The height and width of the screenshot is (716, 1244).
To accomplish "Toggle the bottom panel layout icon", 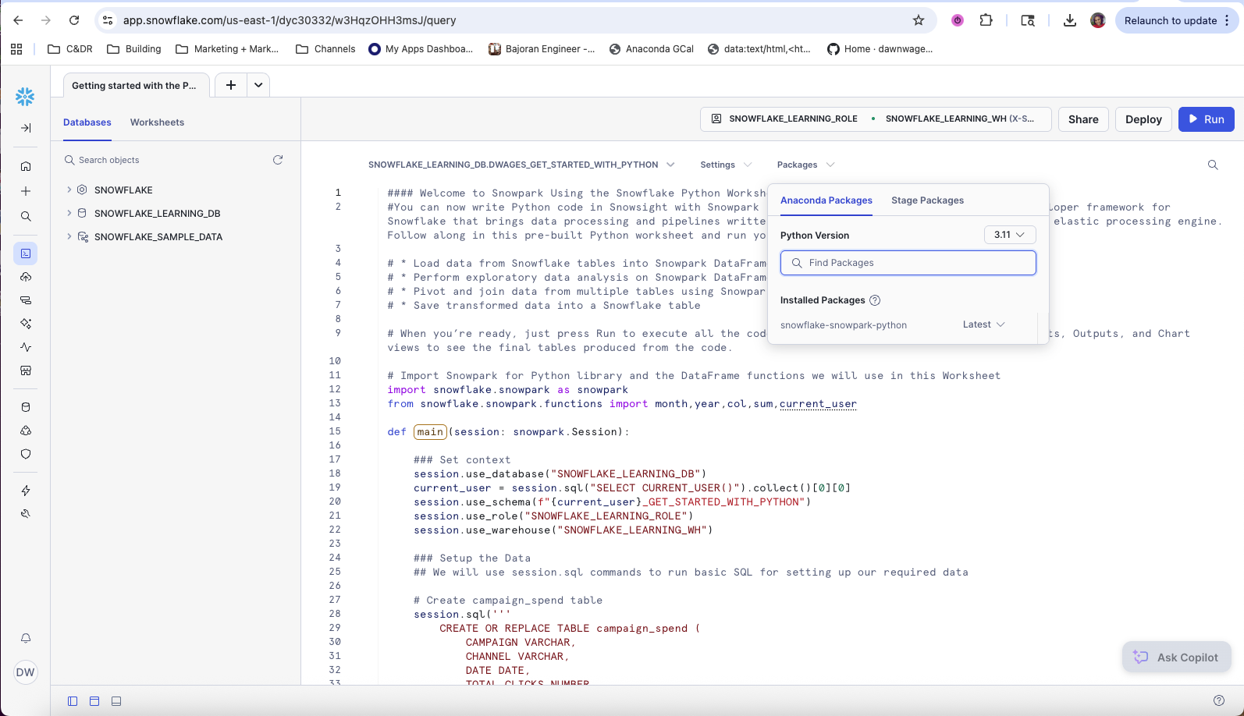I will click(x=116, y=701).
